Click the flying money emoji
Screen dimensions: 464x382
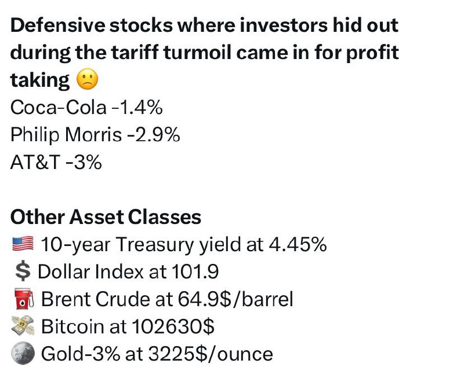[23, 326]
